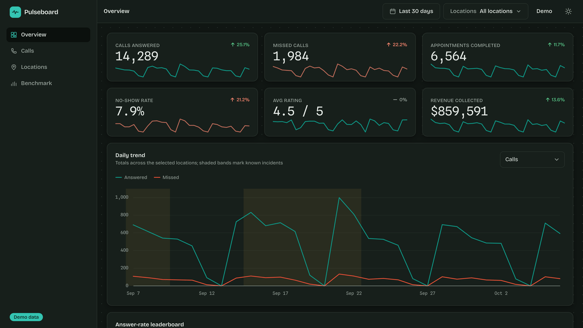Click the $859,591 revenue value
The image size is (583, 328).
pyautogui.click(x=459, y=111)
